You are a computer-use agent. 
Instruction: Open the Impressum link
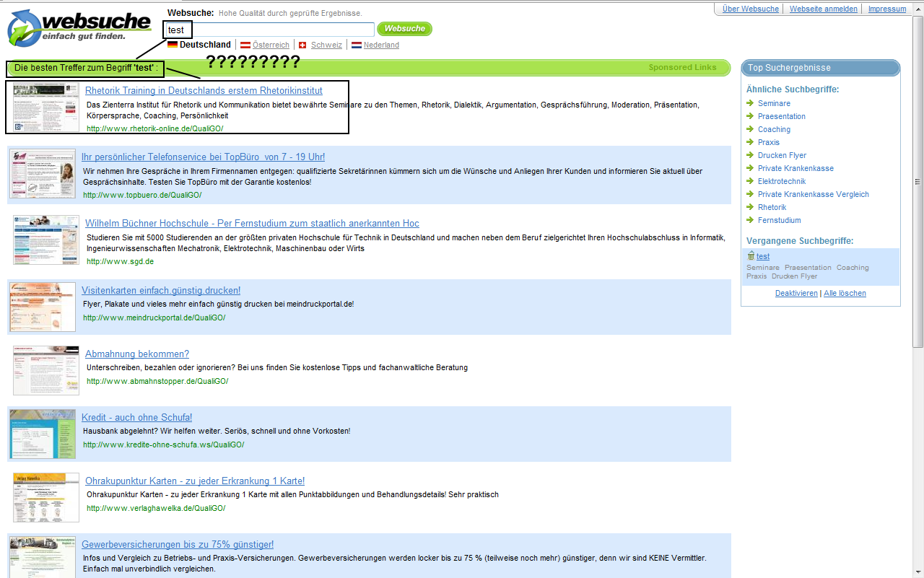[x=886, y=9]
